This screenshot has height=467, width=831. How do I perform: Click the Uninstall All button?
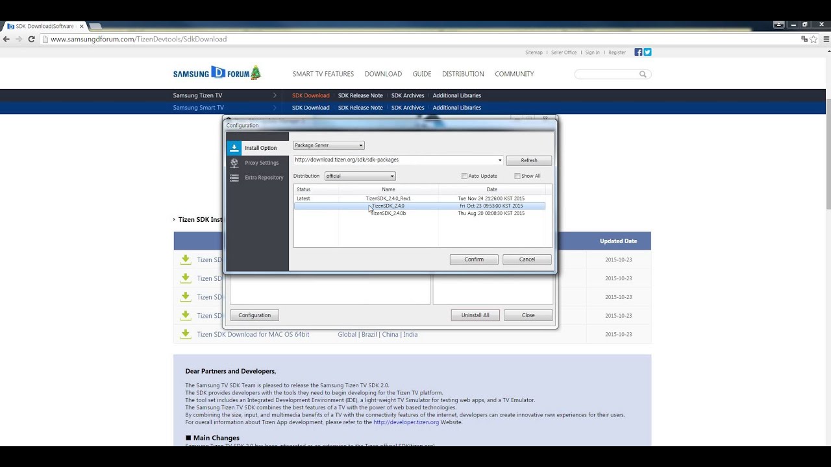click(x=475, y=315)
